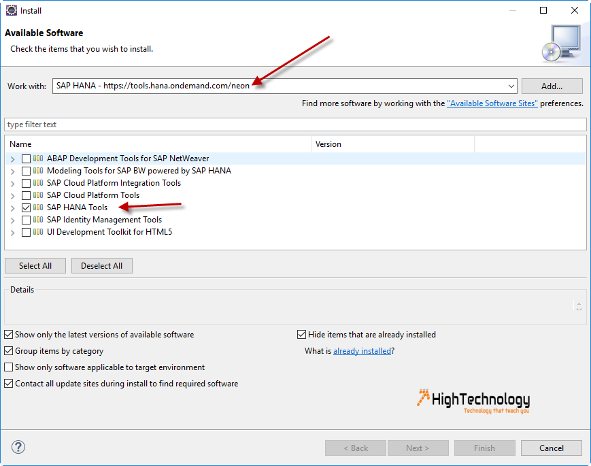Check Modeling Tools for SAP BW checkbox
This screenshot has height=466, width=591.
pos(26,171)
